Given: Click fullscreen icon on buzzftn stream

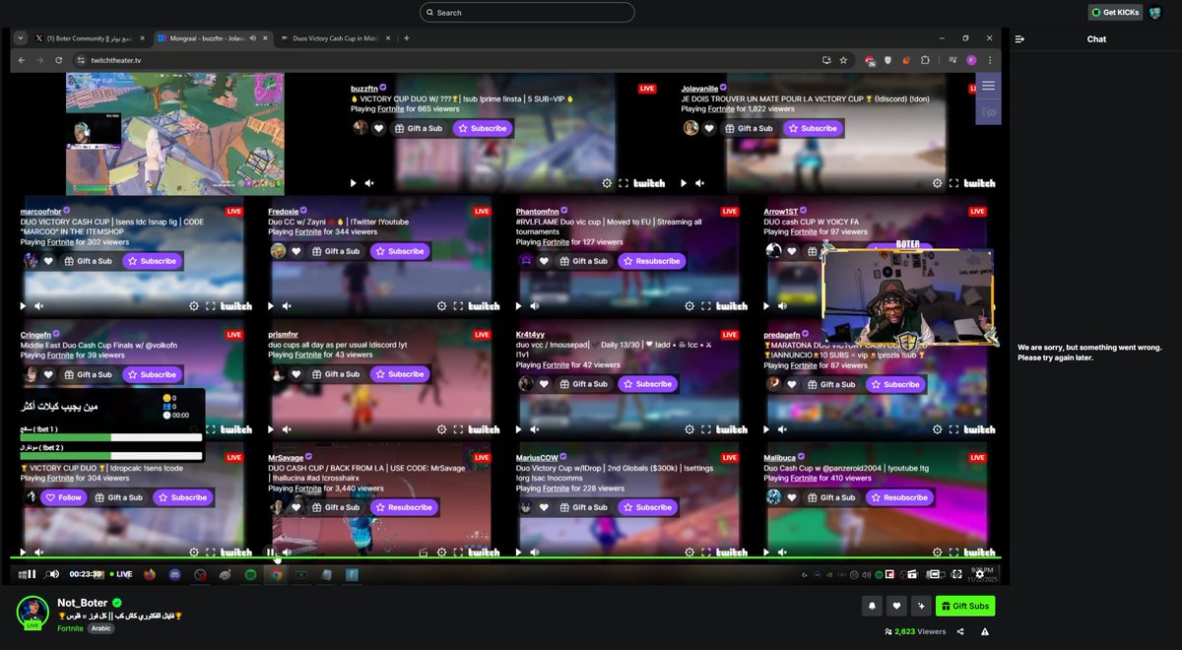Looking at the screenshot, I should pos(624,183).
